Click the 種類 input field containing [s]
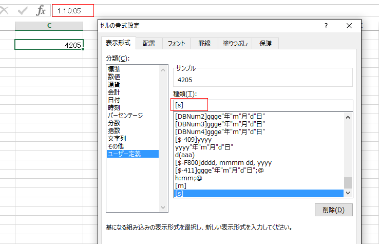 263,105
